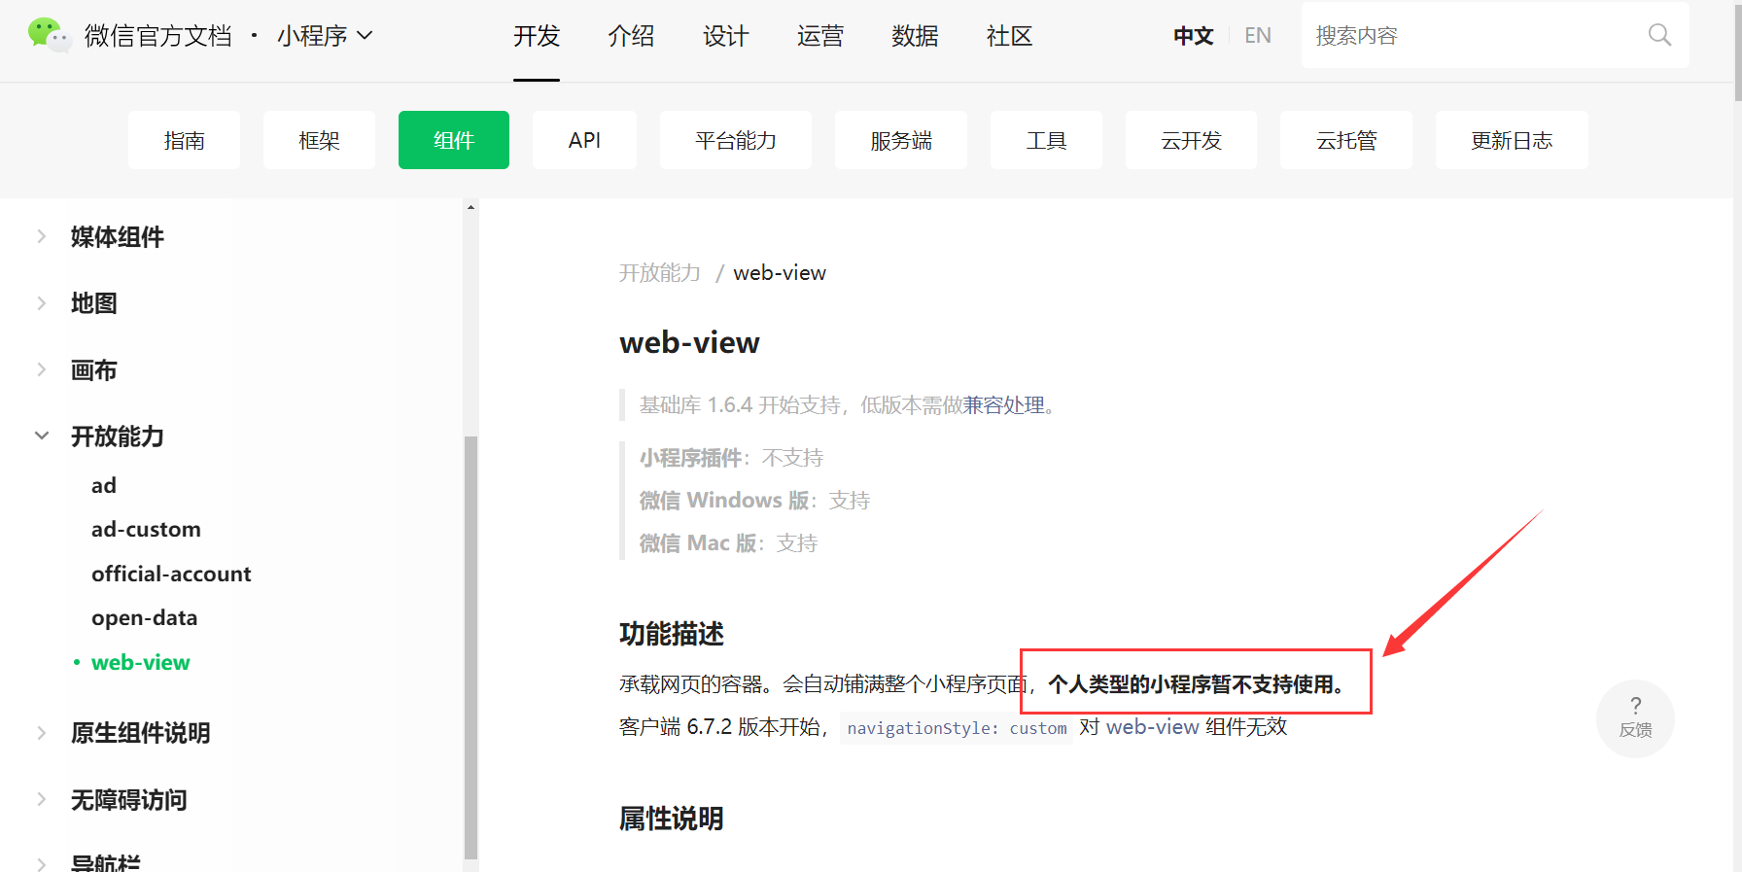Image resolution: width=1742 pixels, height=872 pixels.
Task: Open the official-account sidebar item
Action: tap(171, 574)
